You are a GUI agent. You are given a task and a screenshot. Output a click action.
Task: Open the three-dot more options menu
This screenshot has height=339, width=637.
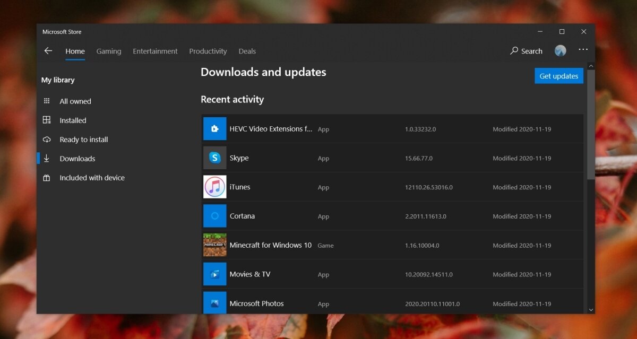coord(583,50)
